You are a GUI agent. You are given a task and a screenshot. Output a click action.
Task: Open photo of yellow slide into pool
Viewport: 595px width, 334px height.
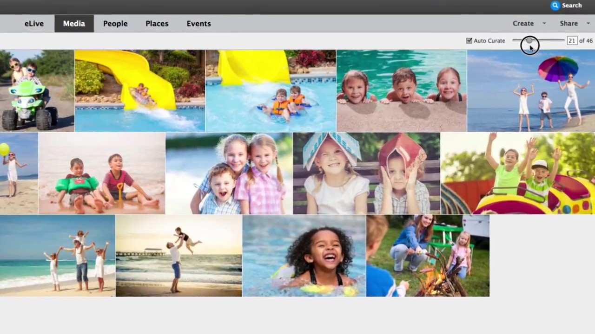[140, 91]
